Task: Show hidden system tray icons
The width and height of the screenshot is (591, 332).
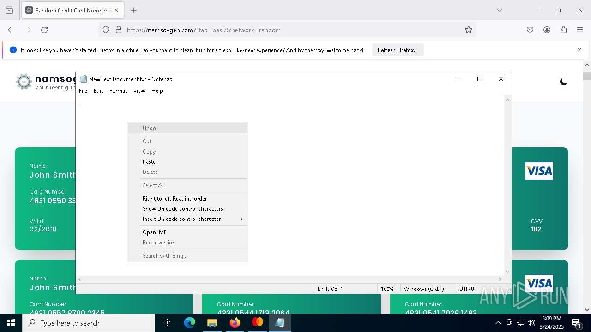Action: pyautogui.click(x=498, y=323)
